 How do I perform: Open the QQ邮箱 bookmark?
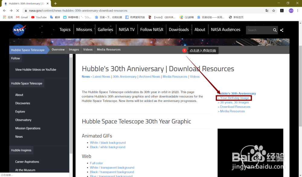[x=187, y=17]
